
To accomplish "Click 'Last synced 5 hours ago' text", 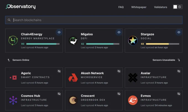I will point(35,83).
